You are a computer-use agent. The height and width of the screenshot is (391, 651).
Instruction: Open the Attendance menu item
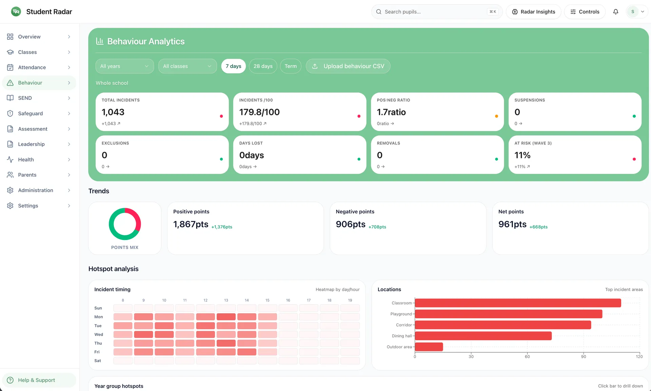39,67
